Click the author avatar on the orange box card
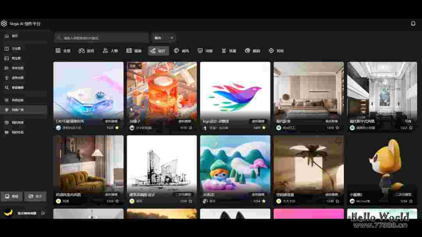The width and height of the screenshot is (422, 237). coord(132,128)
